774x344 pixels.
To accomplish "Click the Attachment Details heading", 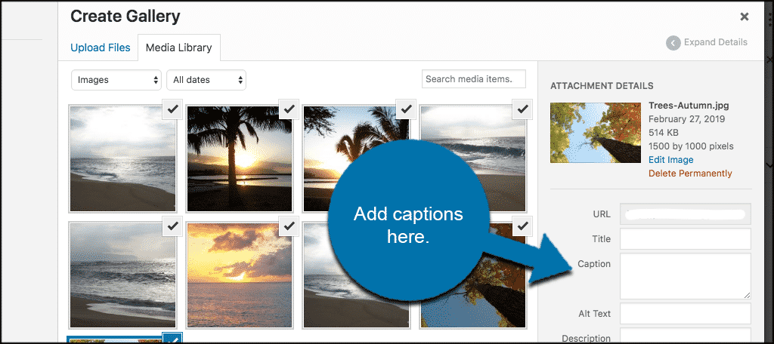I will 602,86.
